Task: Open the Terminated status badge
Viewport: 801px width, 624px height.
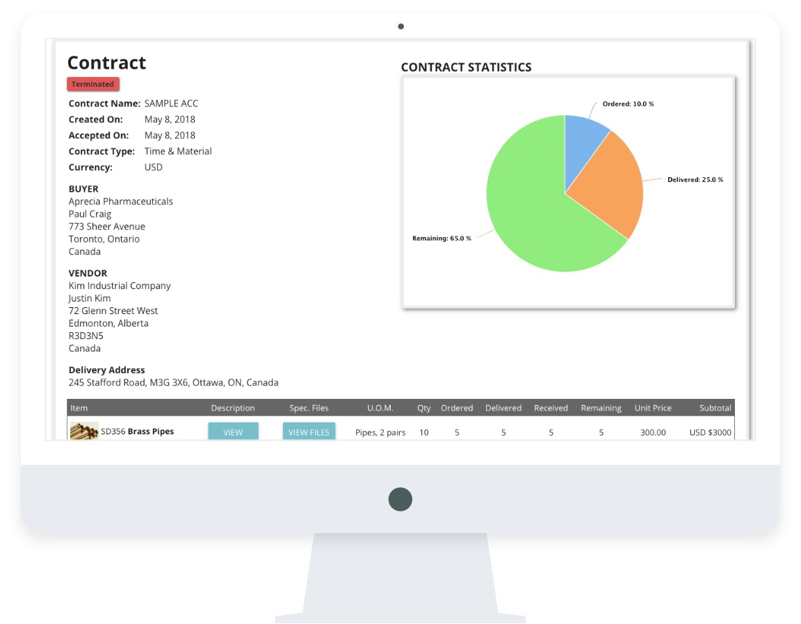Action: point(92,83)
